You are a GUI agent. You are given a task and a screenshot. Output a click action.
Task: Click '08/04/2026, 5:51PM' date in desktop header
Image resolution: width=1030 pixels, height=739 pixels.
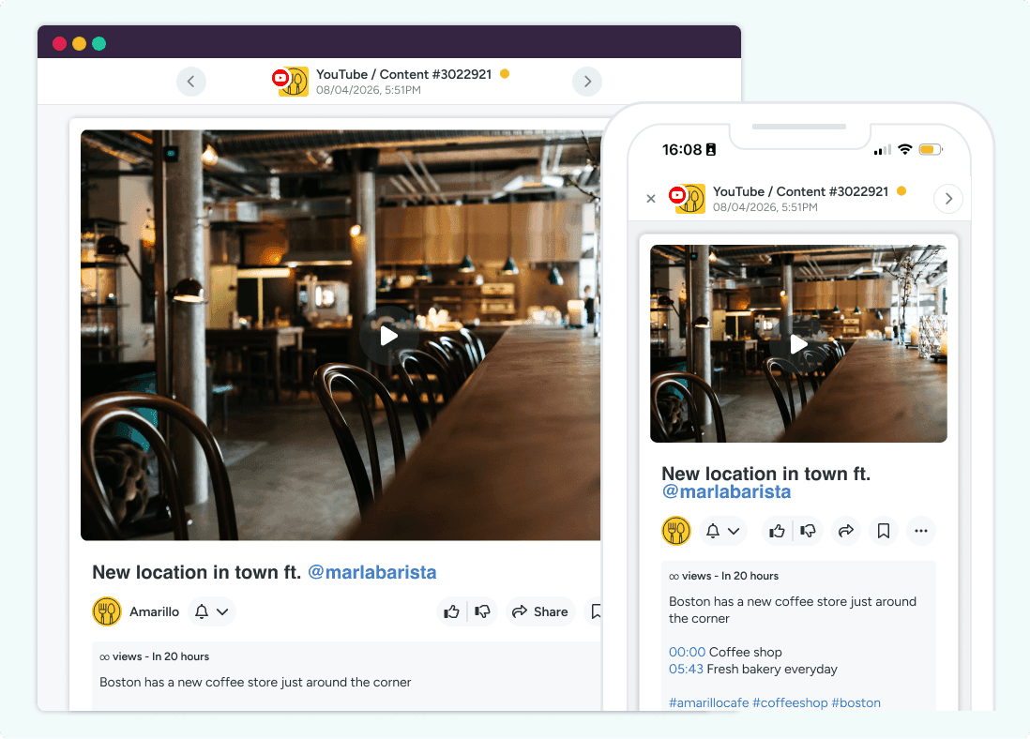pyautogui.click(x=369, y=90)
